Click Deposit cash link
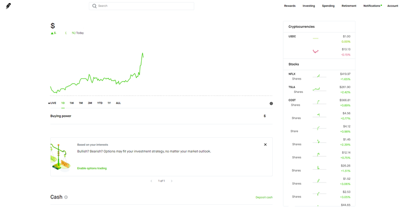 coord(264,197)
